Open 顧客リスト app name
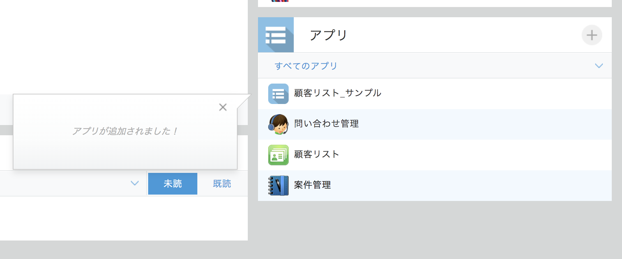Screen dimensions: 622x259 [316, 154]
